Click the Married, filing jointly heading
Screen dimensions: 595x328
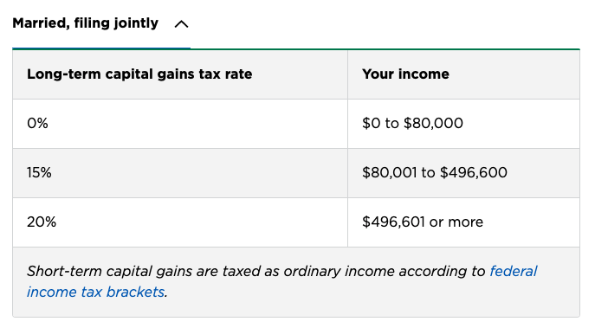pyautogui.click(x=86, y=23)
